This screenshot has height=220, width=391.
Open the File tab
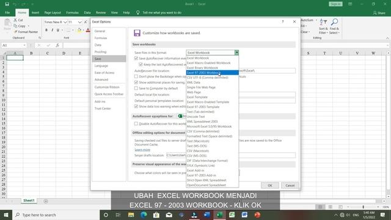point(7,12)
